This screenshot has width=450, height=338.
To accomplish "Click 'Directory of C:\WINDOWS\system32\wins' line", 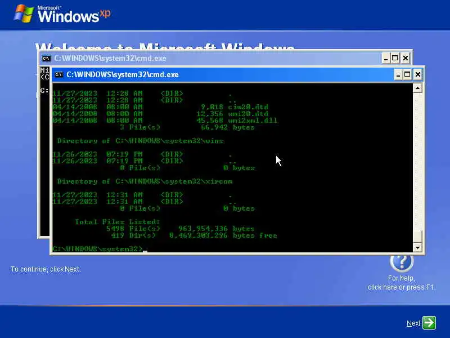I will [x=140, y=141].
